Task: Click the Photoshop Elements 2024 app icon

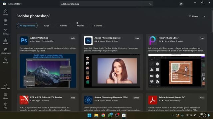Action: coord(88,100)
